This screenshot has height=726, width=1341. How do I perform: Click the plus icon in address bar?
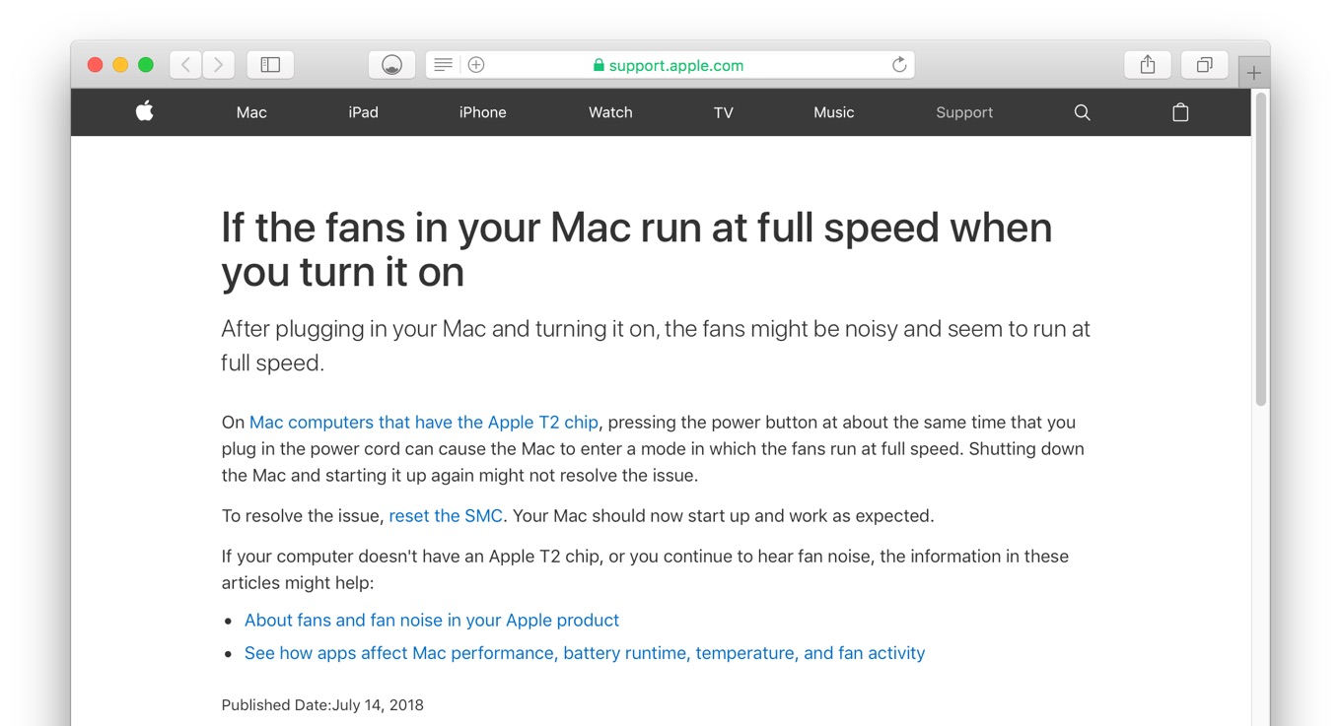(x=476, y=65)
